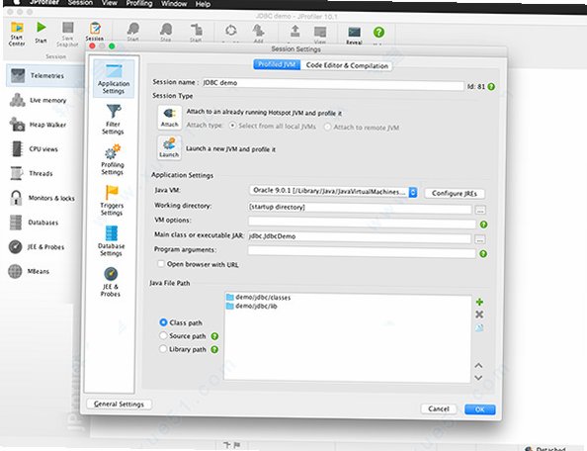Open the Session settings toolbar icon
587x451 pixels.
coord(95,32)
